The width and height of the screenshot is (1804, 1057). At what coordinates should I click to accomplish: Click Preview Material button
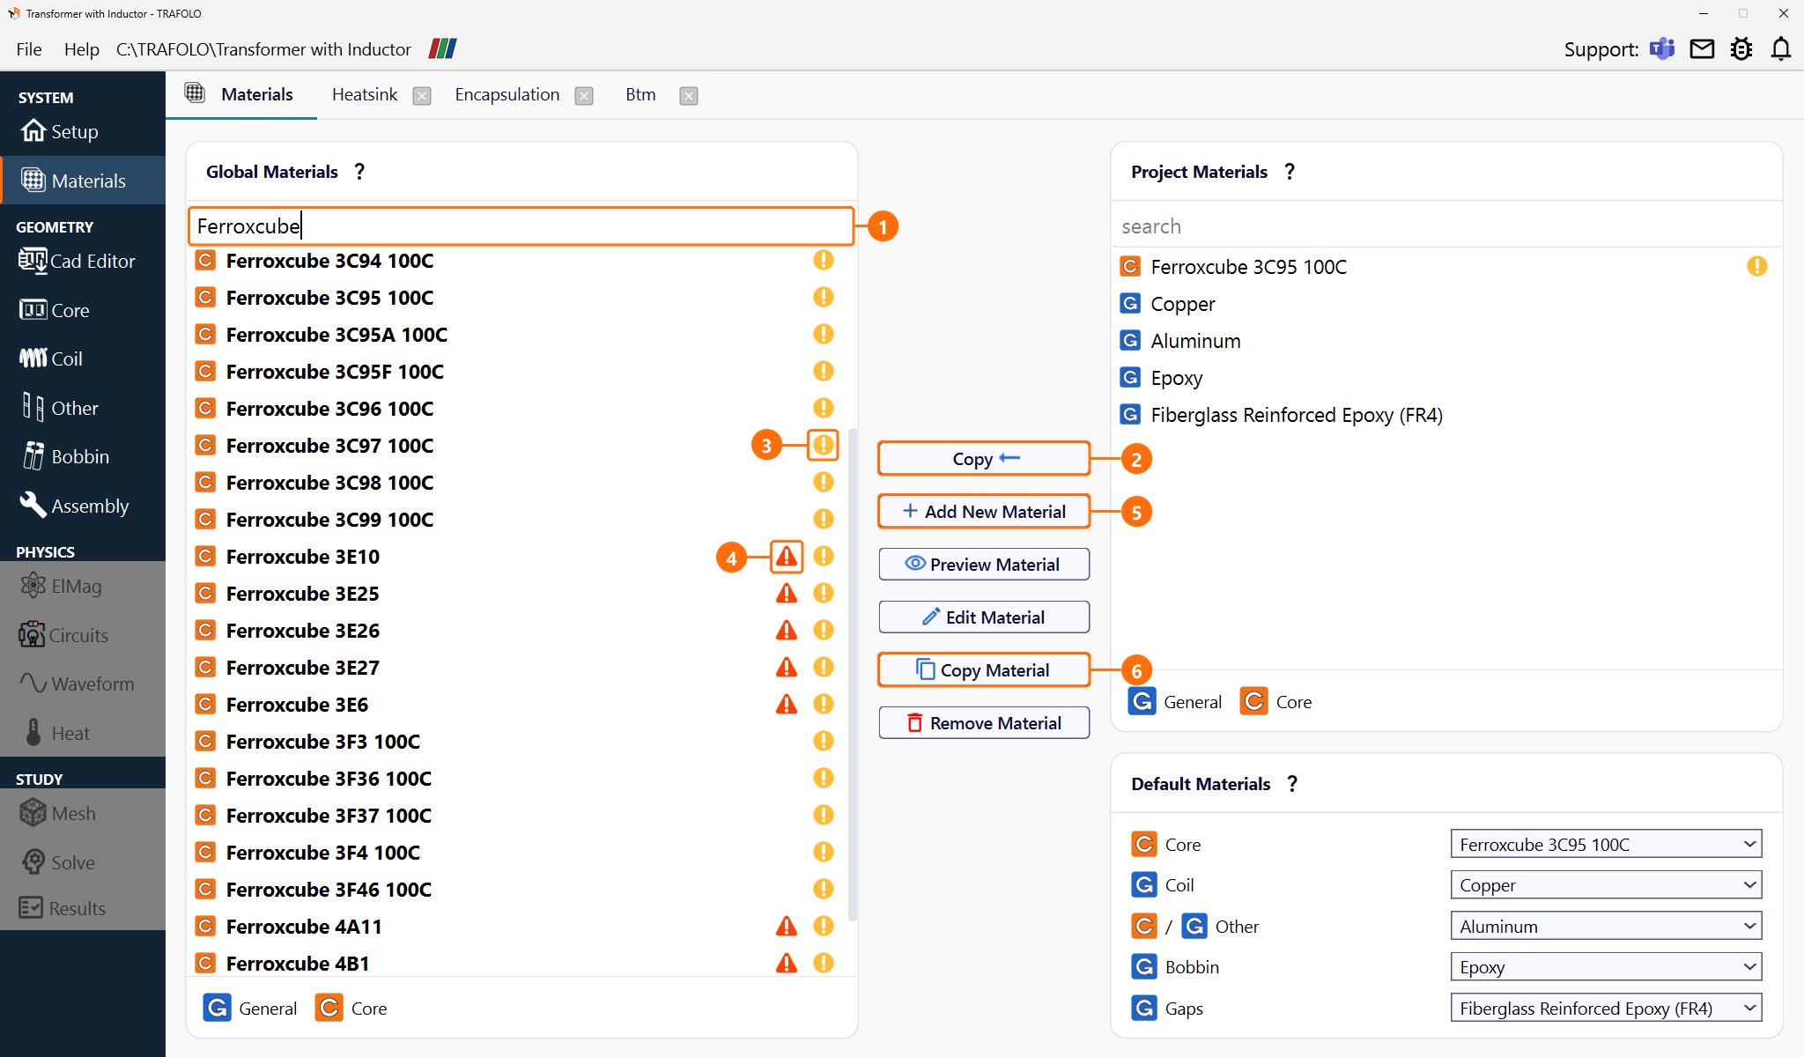tap(984, 565)
